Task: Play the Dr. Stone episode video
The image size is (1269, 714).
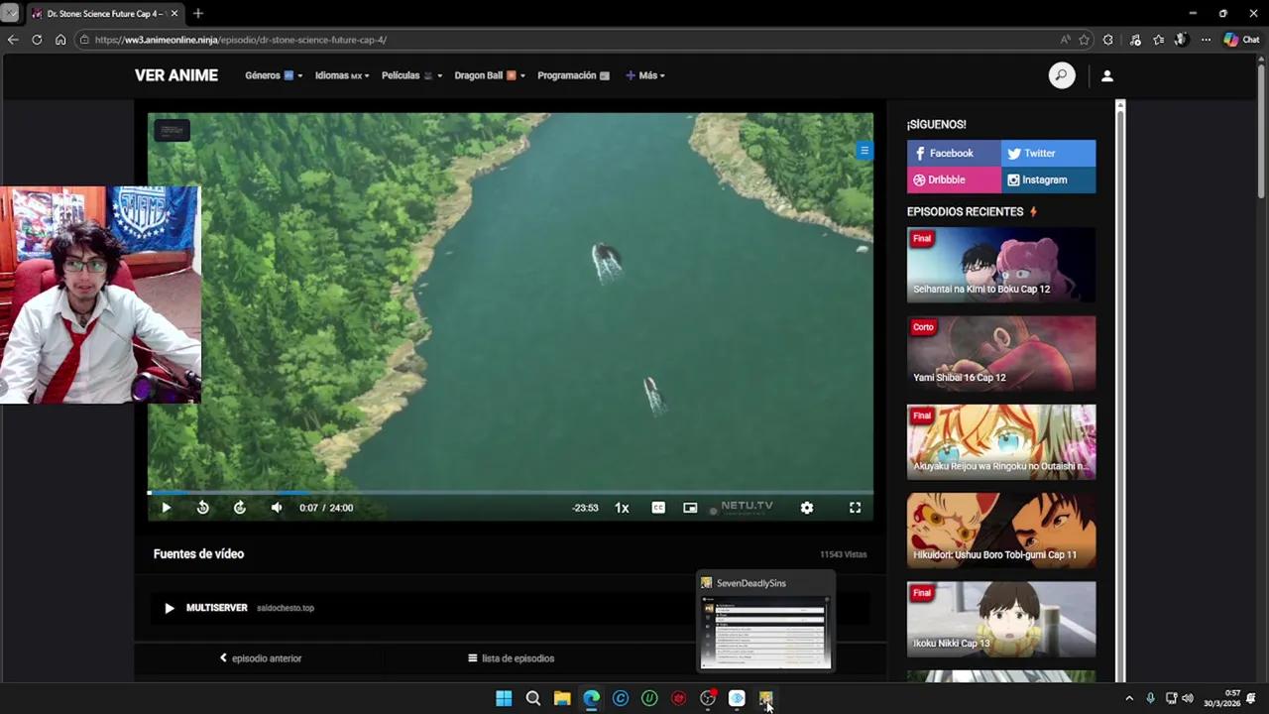Action: pos(166,508)
